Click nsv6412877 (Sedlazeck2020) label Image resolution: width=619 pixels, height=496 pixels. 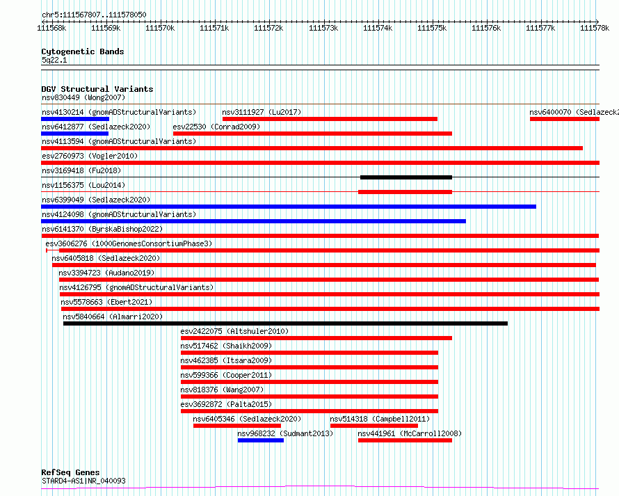[96, 127]
